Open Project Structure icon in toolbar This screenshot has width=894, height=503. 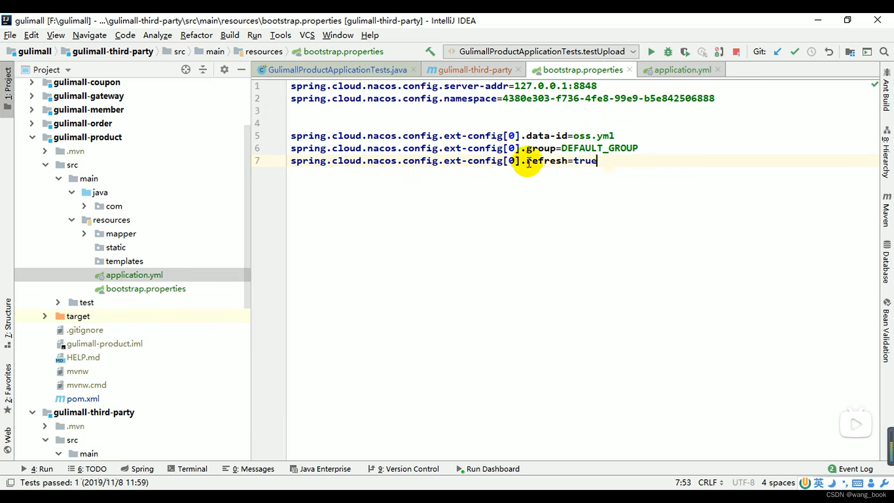coord(850,52)
